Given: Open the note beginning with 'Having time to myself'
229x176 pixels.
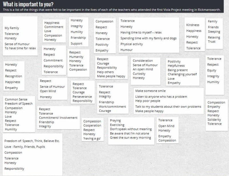Looking at the screenshot, I should click(149, 35).
